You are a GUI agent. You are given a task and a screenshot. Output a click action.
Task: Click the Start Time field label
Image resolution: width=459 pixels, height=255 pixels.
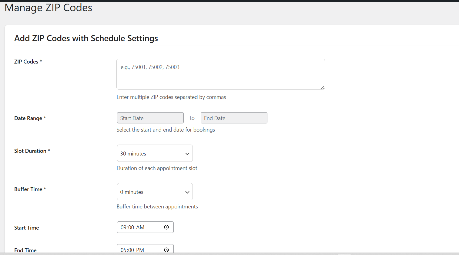point(26,228)
